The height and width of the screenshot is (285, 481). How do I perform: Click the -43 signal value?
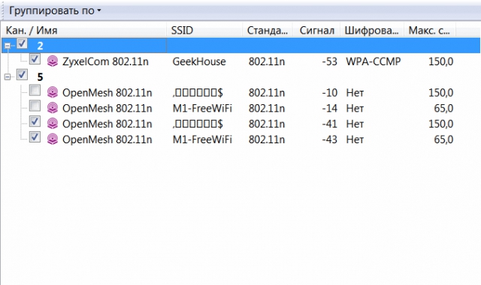[329, 139]
